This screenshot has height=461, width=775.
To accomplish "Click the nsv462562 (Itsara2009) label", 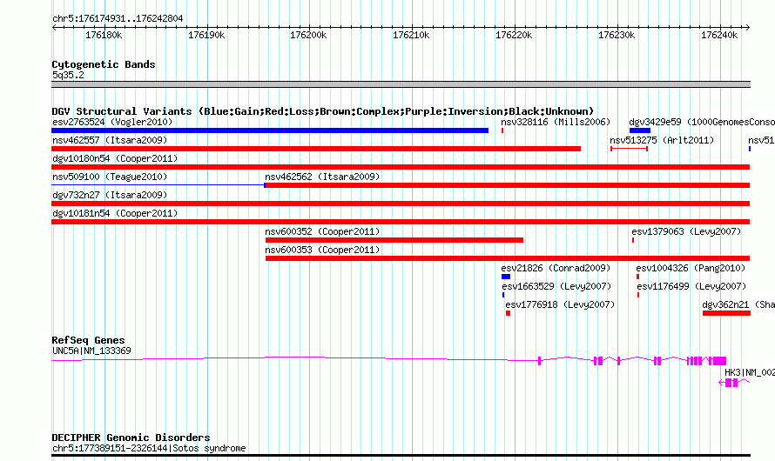I will coord(322,177).
